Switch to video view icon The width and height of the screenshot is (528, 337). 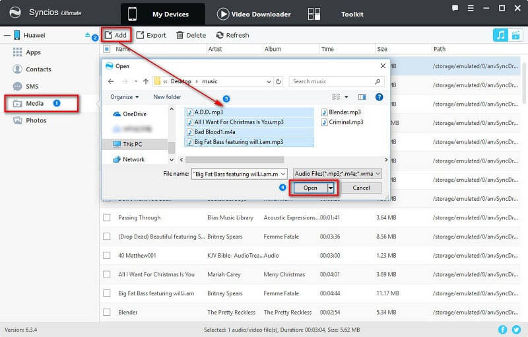(x=515, y=35)
